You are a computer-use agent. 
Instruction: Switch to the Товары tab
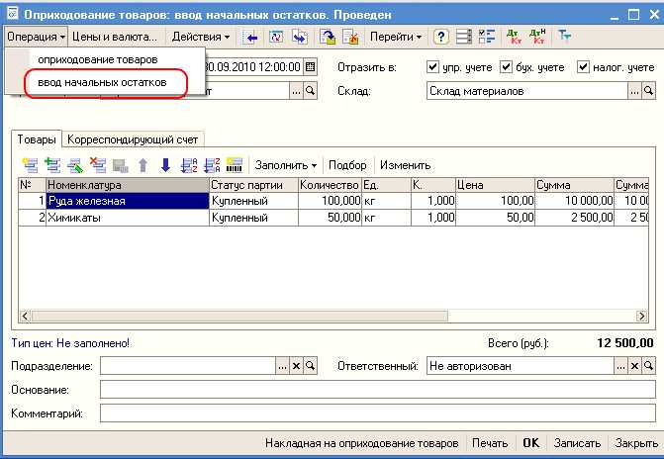pos(37,139)
